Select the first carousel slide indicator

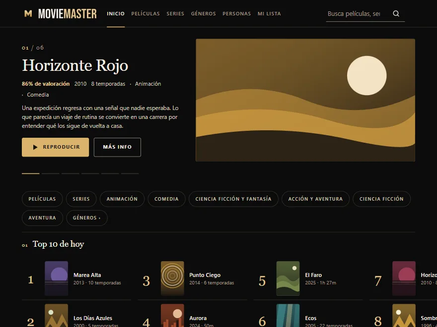click(31, 173)
